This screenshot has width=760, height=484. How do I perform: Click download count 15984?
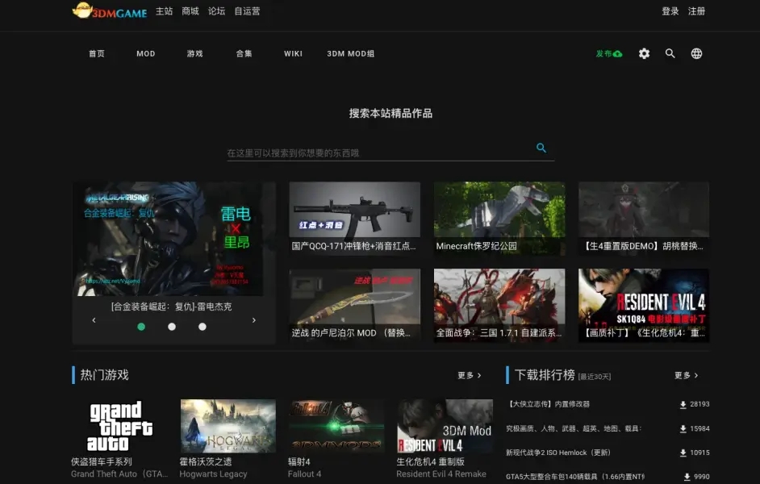click(700, 428)
